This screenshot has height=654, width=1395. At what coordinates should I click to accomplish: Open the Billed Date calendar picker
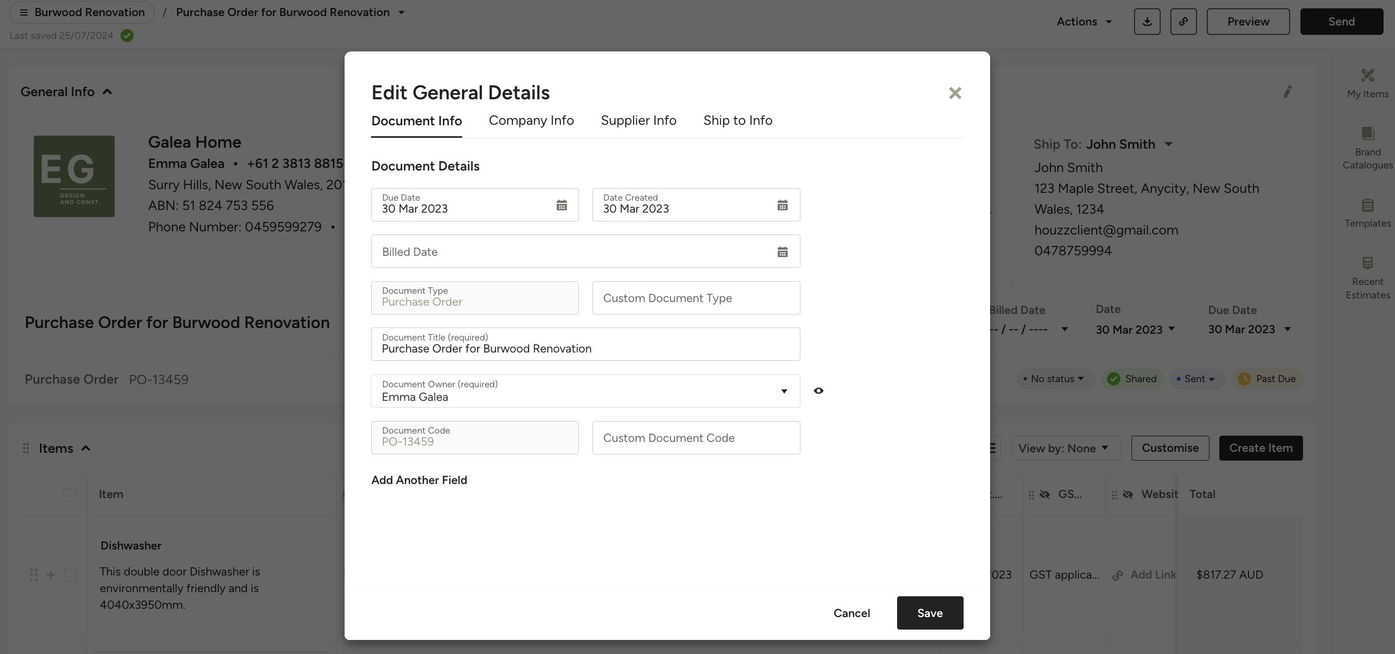[x=783, y=252]
